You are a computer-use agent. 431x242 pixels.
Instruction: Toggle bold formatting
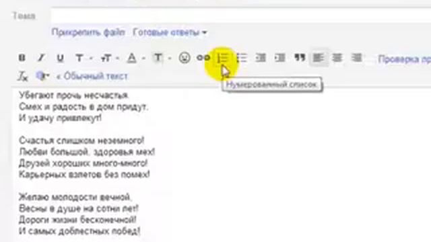click(x=22, y=58)
